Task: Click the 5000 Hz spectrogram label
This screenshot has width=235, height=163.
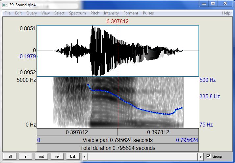Action: point(26,80)
